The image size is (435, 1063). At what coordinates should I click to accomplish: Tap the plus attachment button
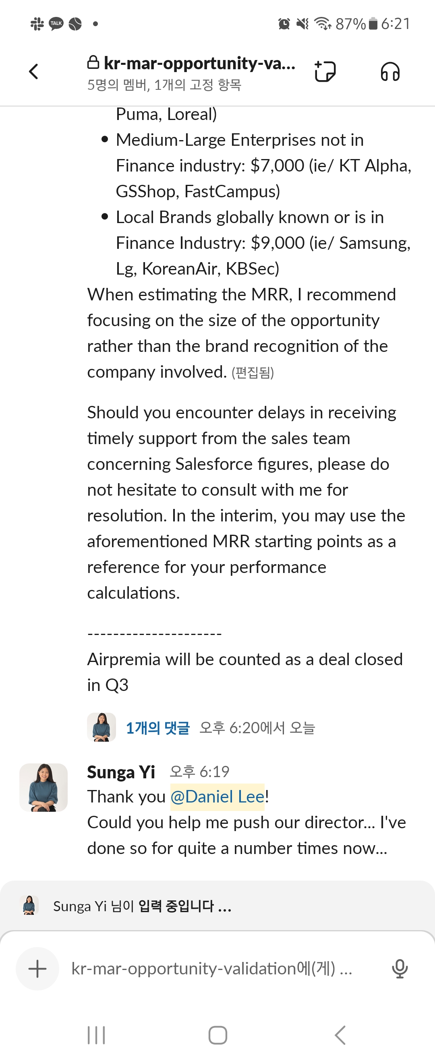tap(37, 968)
